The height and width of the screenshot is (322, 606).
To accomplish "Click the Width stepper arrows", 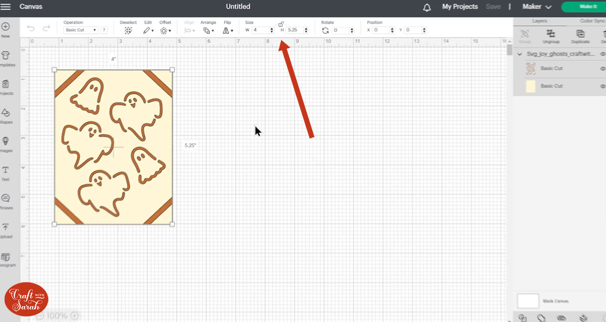I will tap(272, 30).
